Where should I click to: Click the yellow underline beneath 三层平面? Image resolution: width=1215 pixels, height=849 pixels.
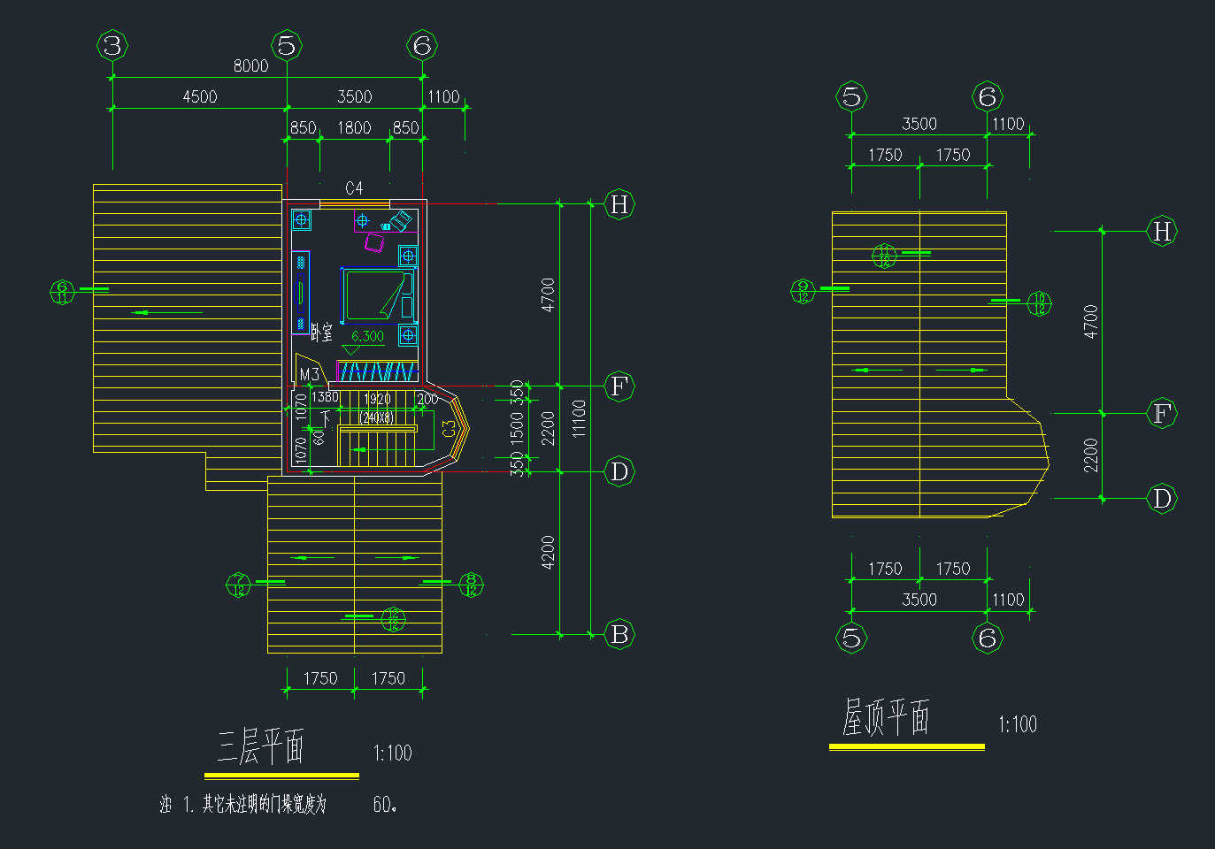point(281,776)
